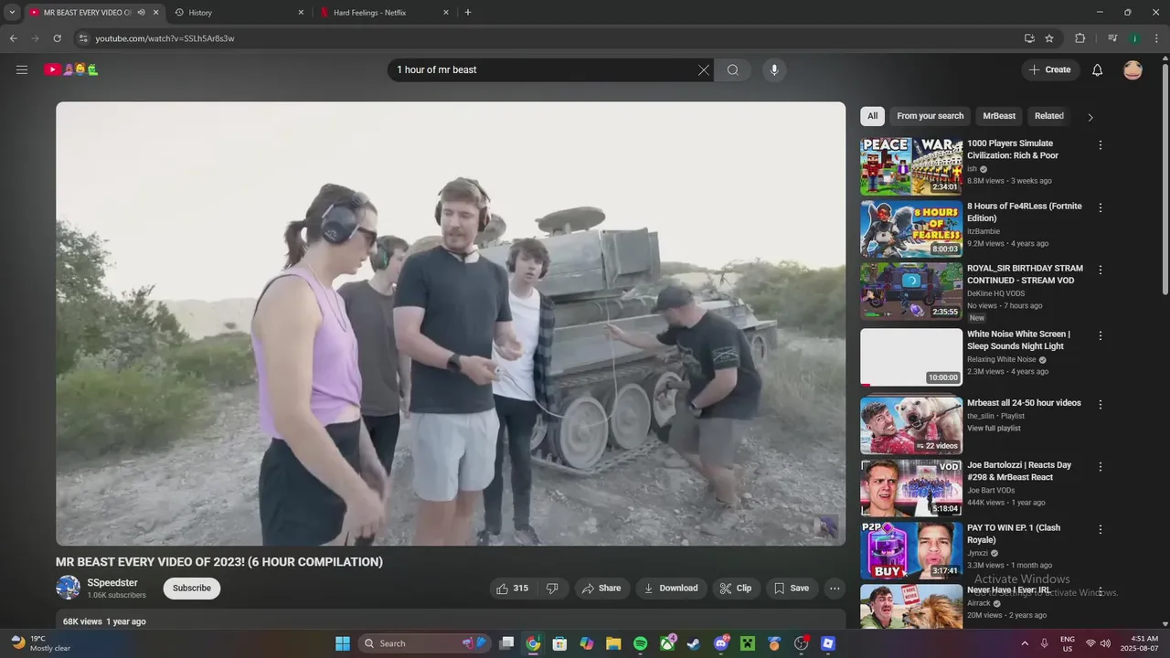Open Steam from the taskbar
The image size is (1170, 658).
pyautogui.click(x=694, y=643)
